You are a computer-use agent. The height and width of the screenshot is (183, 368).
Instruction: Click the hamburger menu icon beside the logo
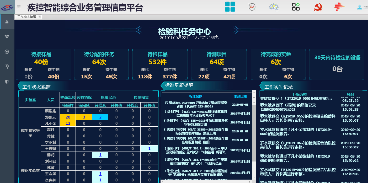click(19, 7)
